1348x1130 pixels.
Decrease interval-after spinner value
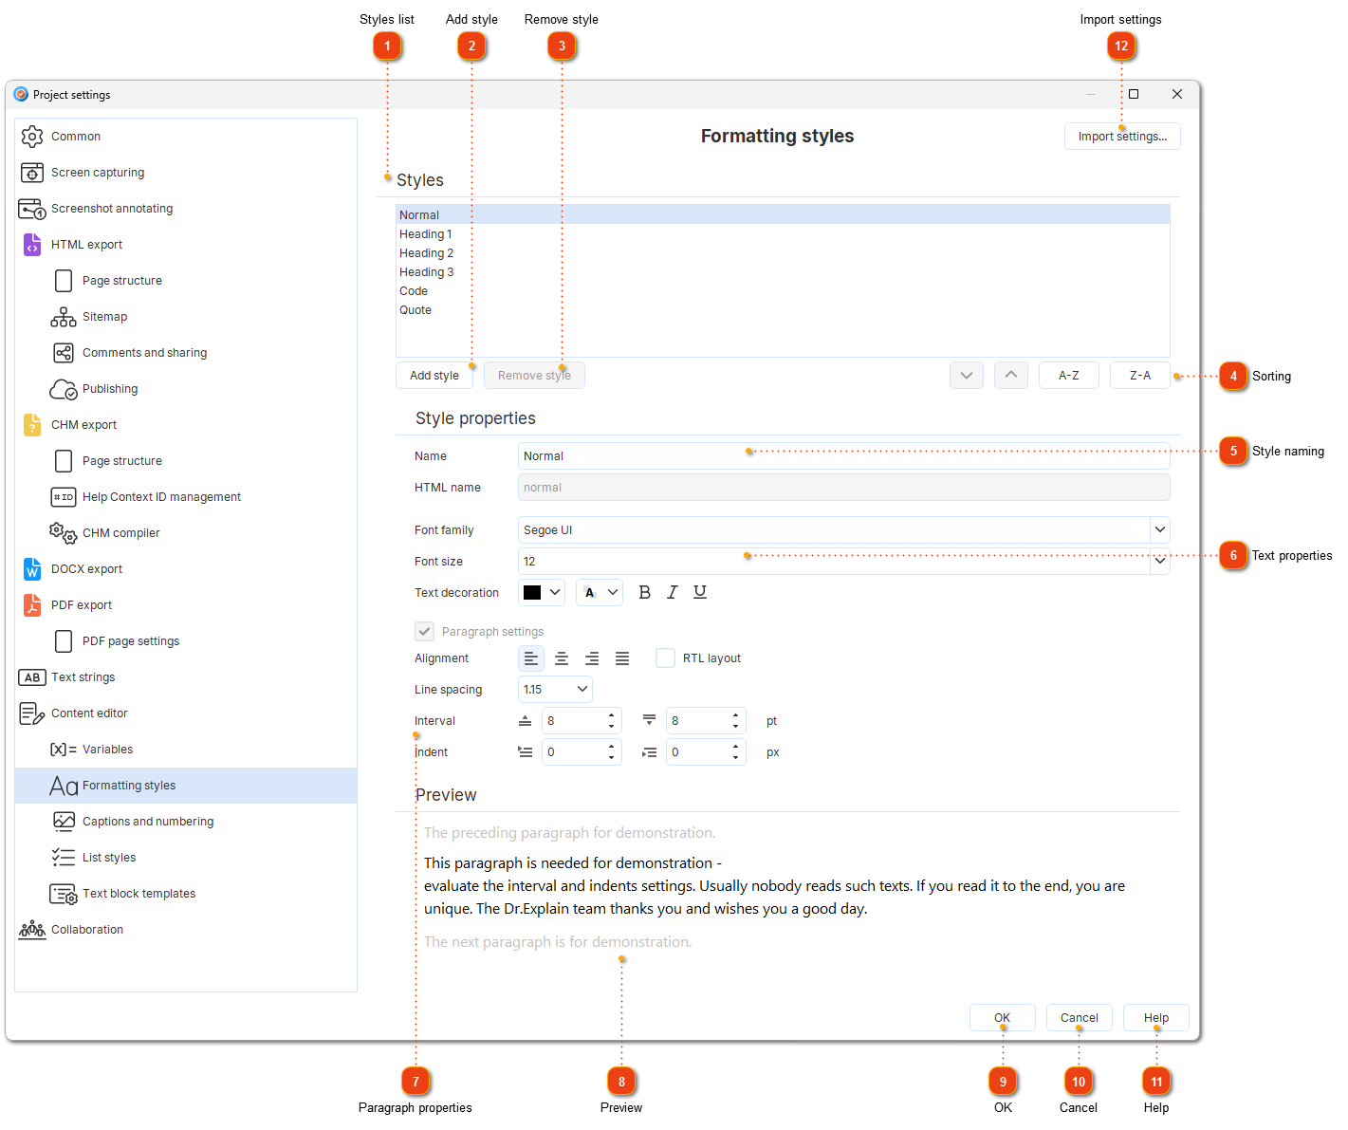pos(736,727)
